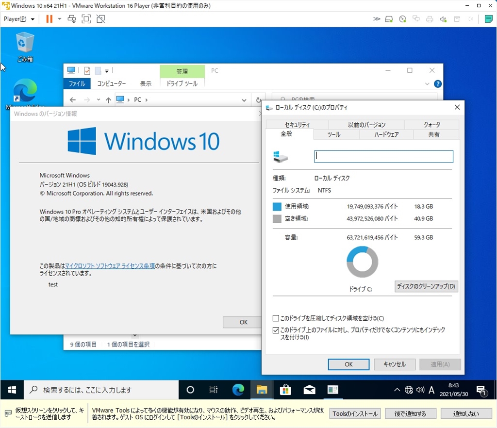Click the sound card device icon in VMware

click(x=444, y=19)
